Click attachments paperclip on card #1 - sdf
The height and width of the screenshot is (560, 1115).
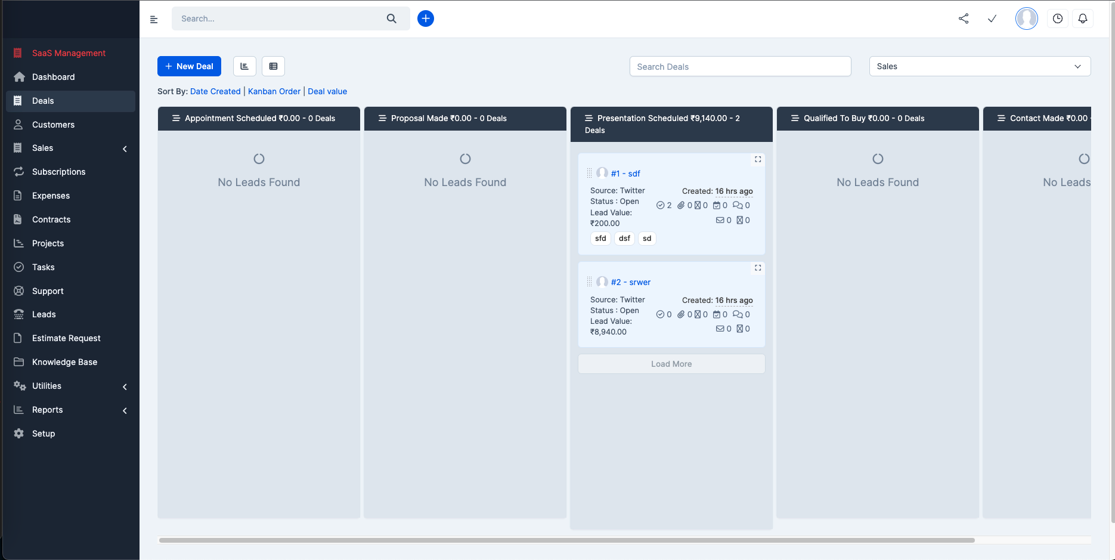681,205
